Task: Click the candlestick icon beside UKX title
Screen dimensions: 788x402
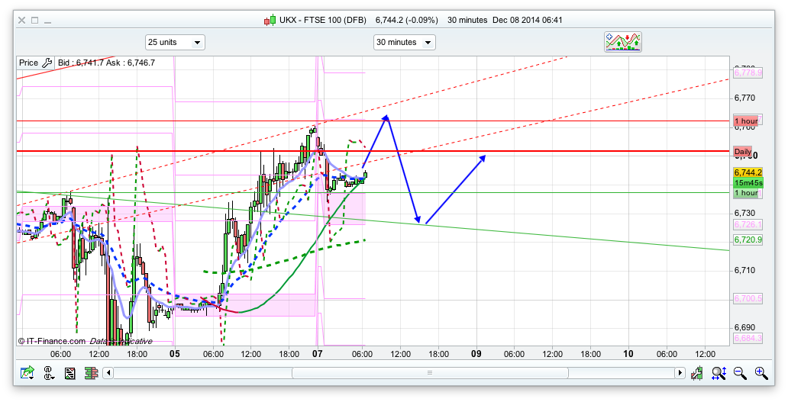Action: [x=270, y=21]
